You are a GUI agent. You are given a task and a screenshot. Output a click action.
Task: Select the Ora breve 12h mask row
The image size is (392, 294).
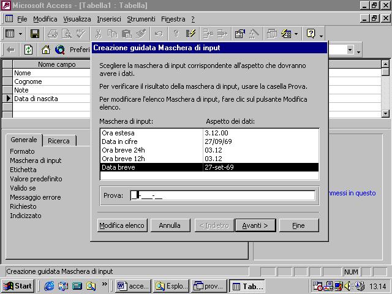pyautogui.click(x=209, y=159)
